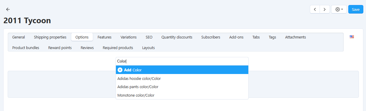Go to previous product with left chevron
The height and width of the screenshot is (111, 366).
coord(315,9)
